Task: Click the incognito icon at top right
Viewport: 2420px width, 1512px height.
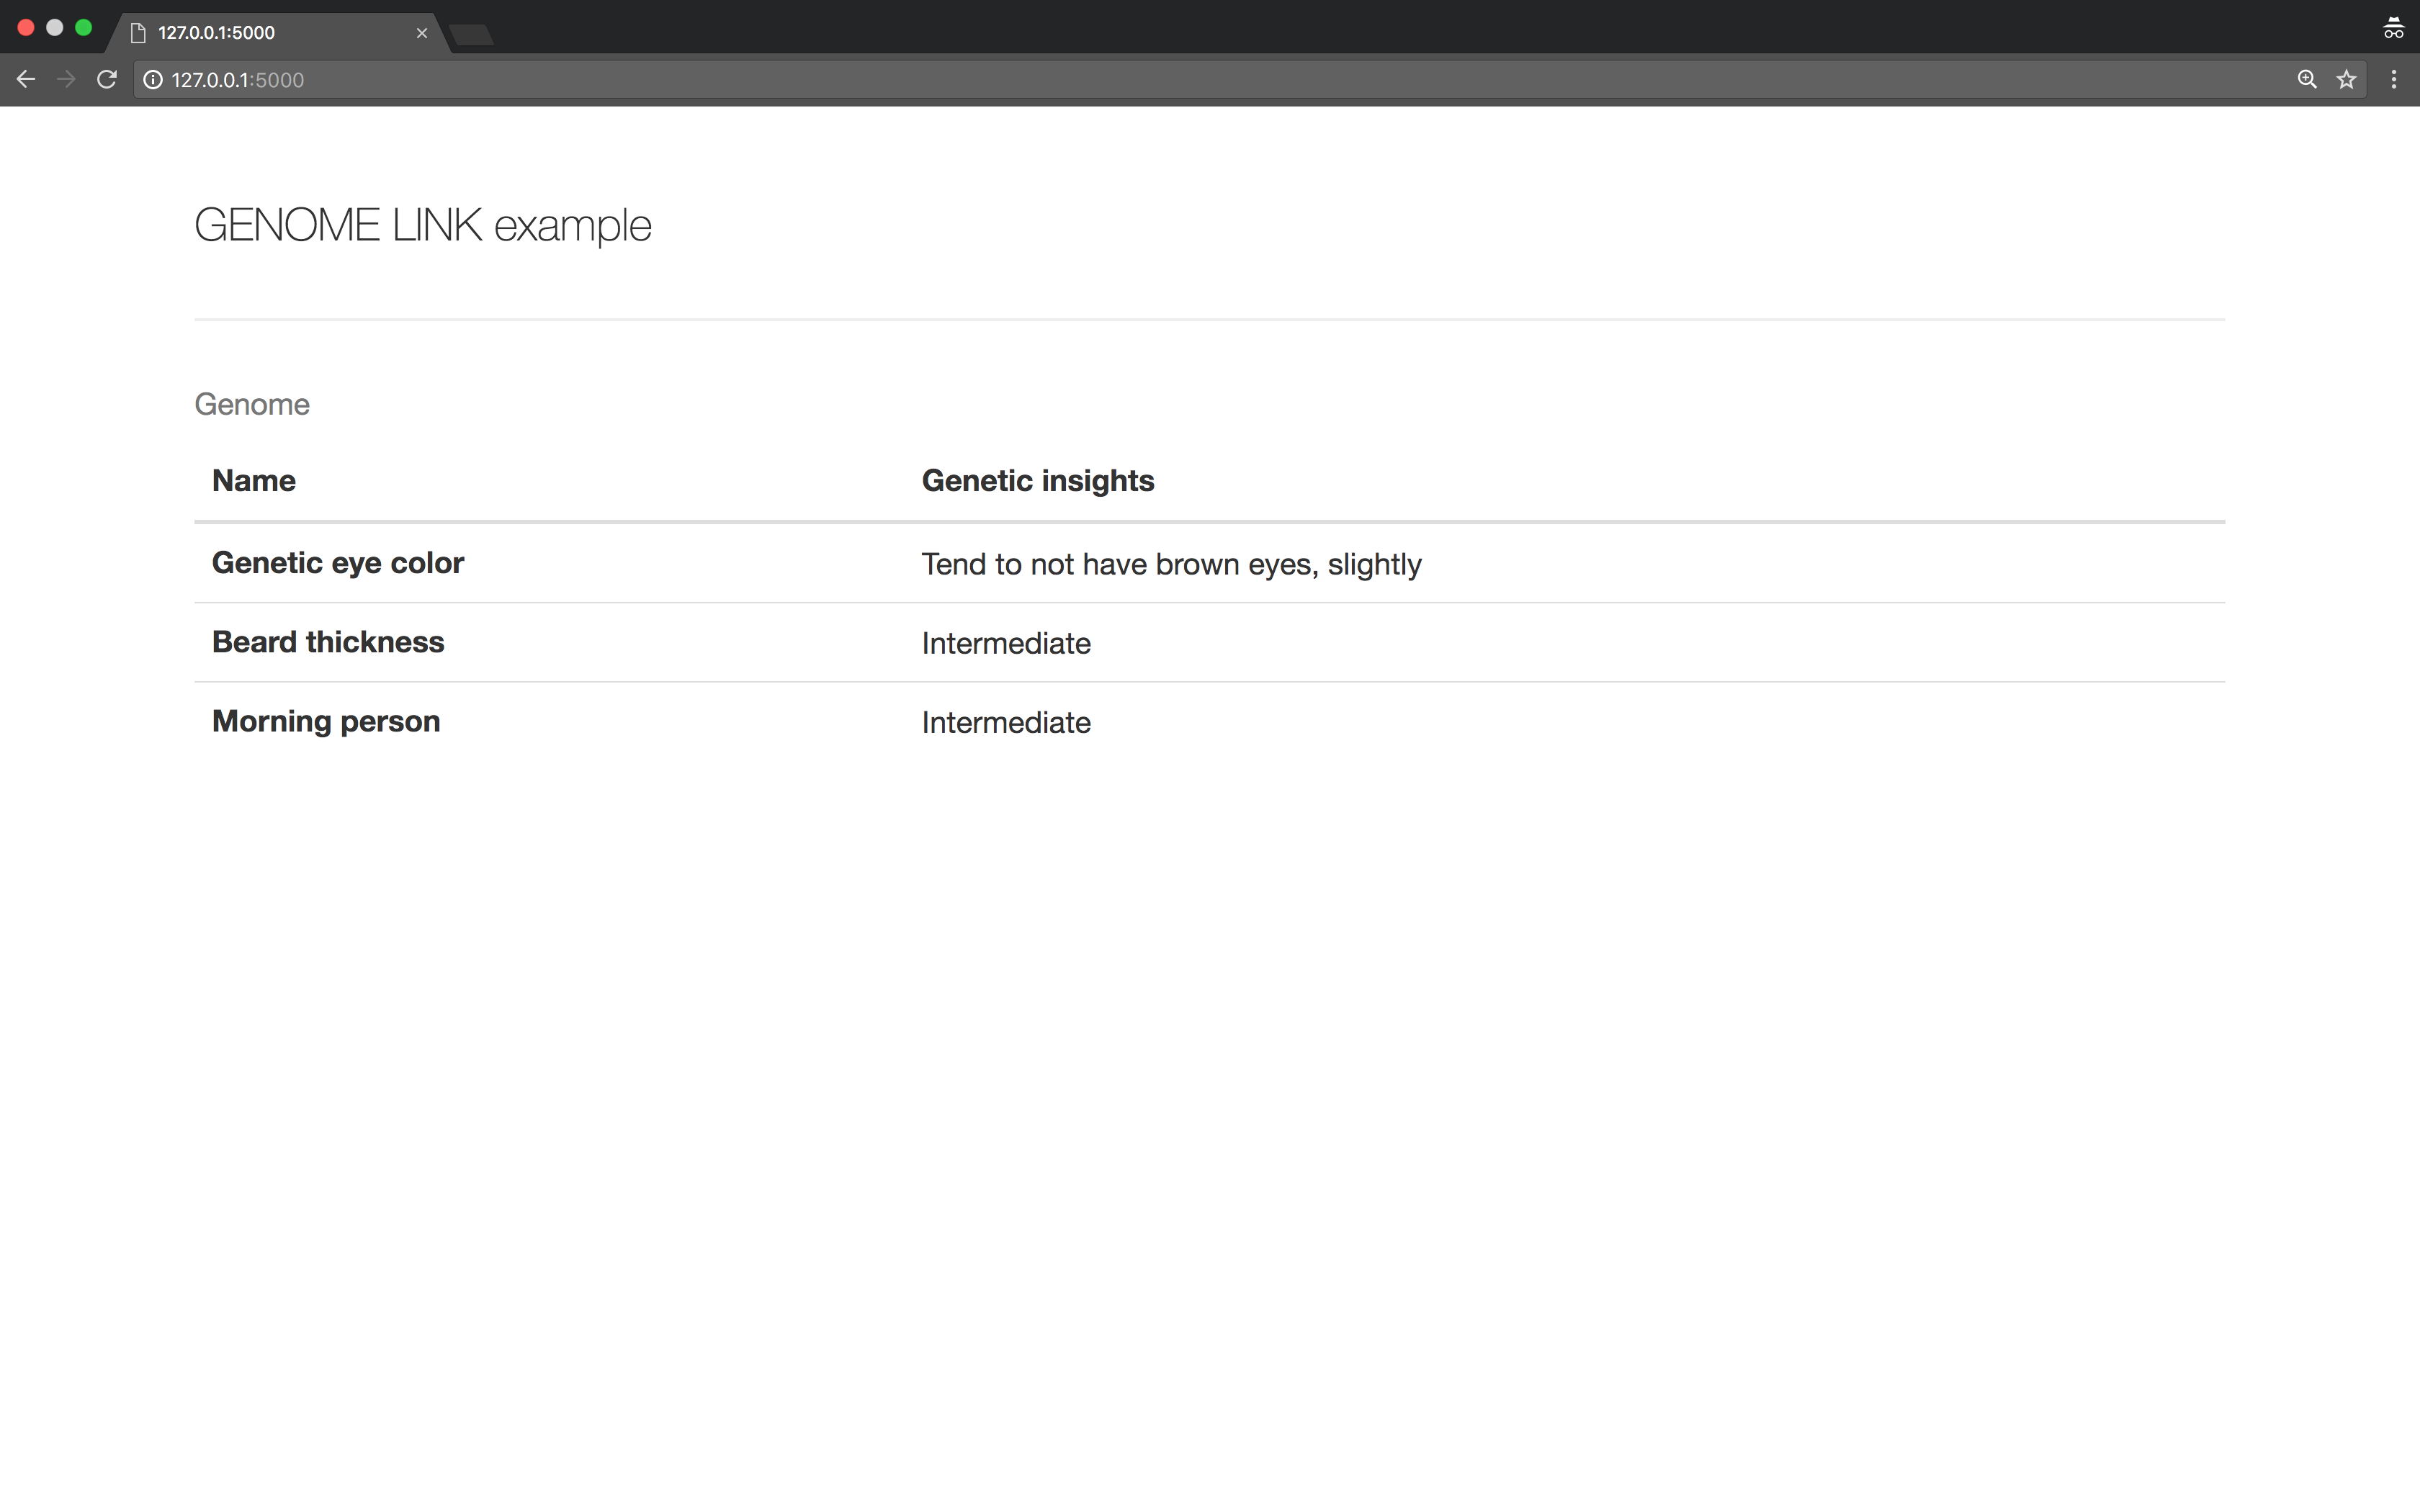Action: [x=2393, y=28]
